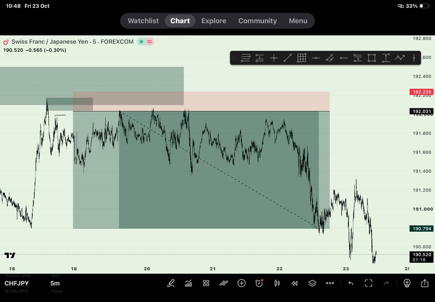Tap the 10:48 clock in status bar
The height and width of the screenshot is (302, 435).
click(x=13, y=6)
